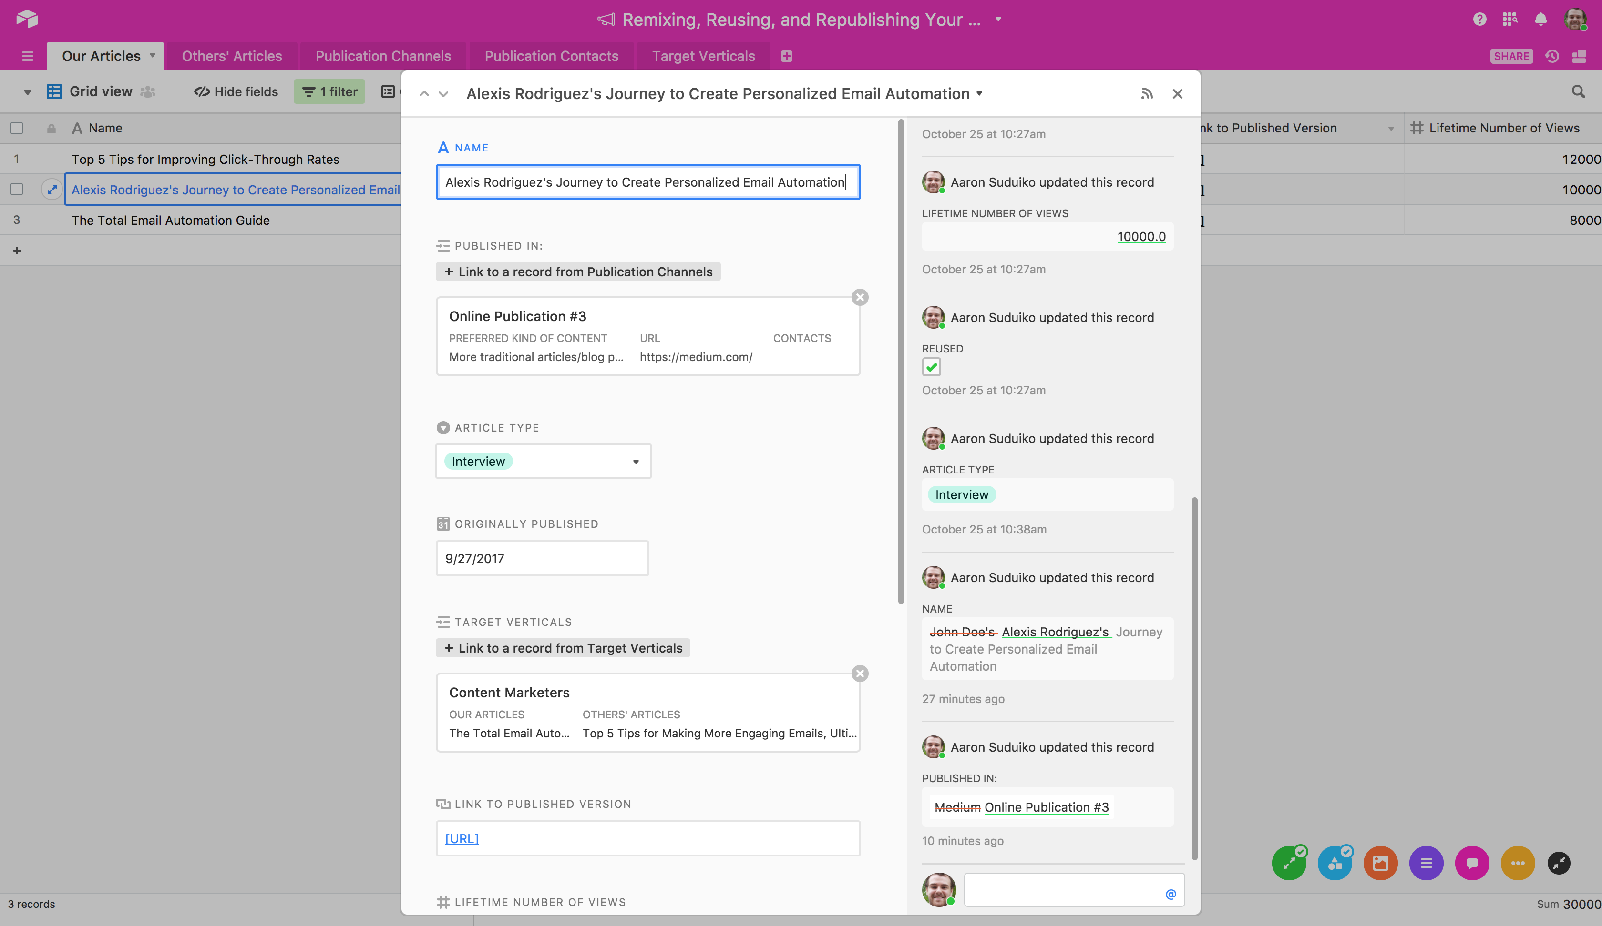
Task: Switch to Others' Articles tab
Action: (232, 56)
